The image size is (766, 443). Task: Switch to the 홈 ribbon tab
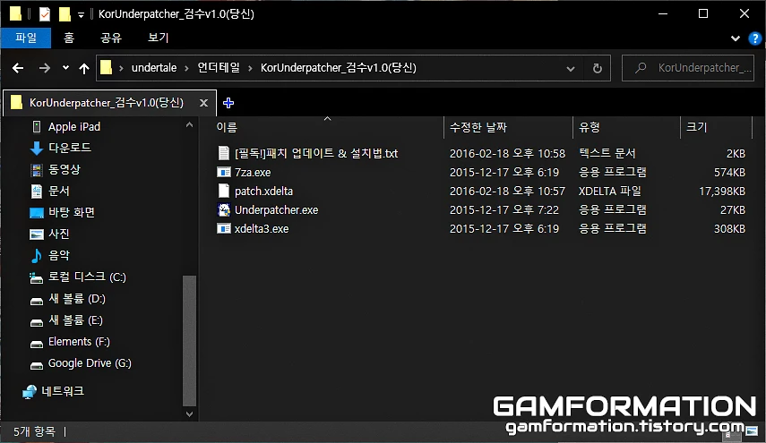[x=69, y=38]
